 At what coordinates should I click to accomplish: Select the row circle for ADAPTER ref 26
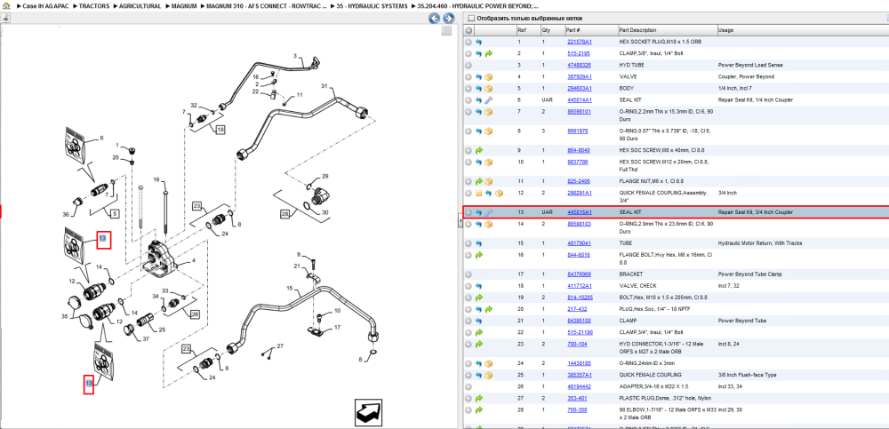pos(469,387)
